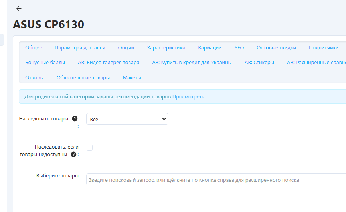Open the Макеты tab

pos(132,78)
